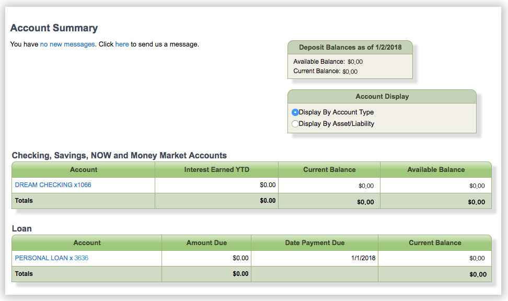
Task: Click the Account Summary page heading
Action: (x=54, y=28)
